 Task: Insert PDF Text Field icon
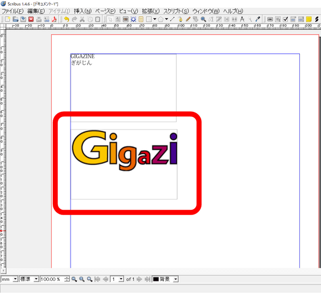click(x=278, y=19)
